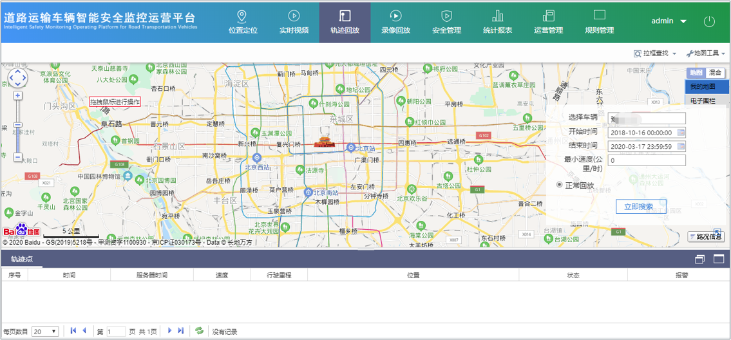Select the 正常回放 radio button
Image resolution: width=731 pixels, height=340 pixels.
(559, 185)
